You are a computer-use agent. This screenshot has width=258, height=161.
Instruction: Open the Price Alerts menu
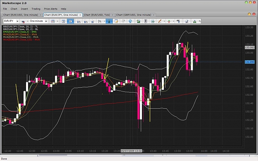click(50, 9)
